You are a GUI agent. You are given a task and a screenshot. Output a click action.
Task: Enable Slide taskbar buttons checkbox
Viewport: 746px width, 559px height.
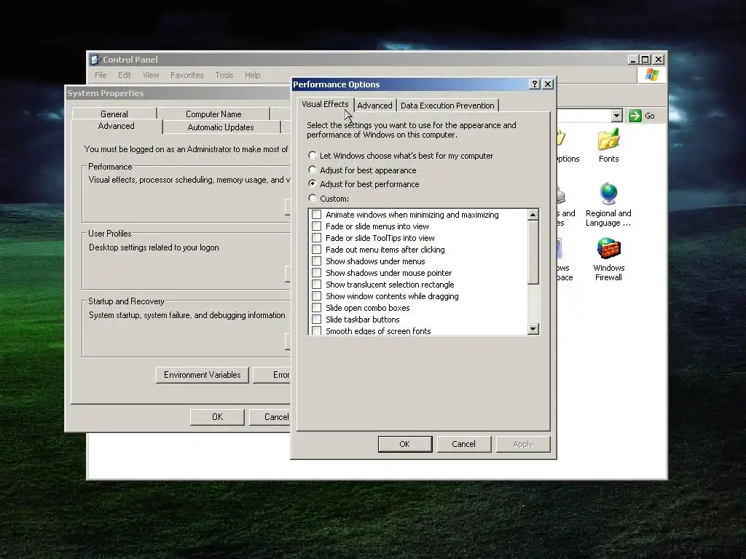[x=316, y=320]
